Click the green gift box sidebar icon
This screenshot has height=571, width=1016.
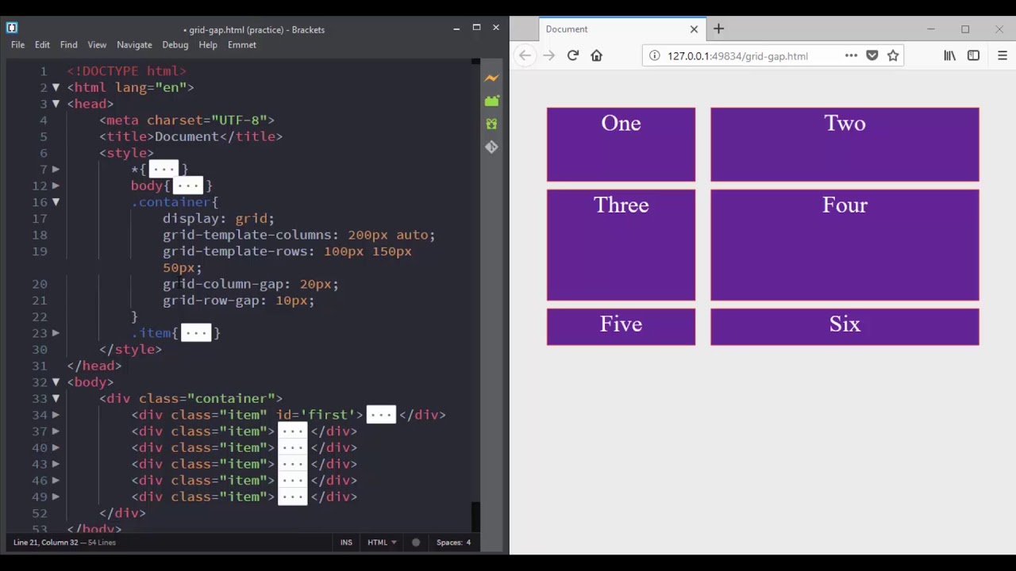pyautogui.click(x=491, y=124)
